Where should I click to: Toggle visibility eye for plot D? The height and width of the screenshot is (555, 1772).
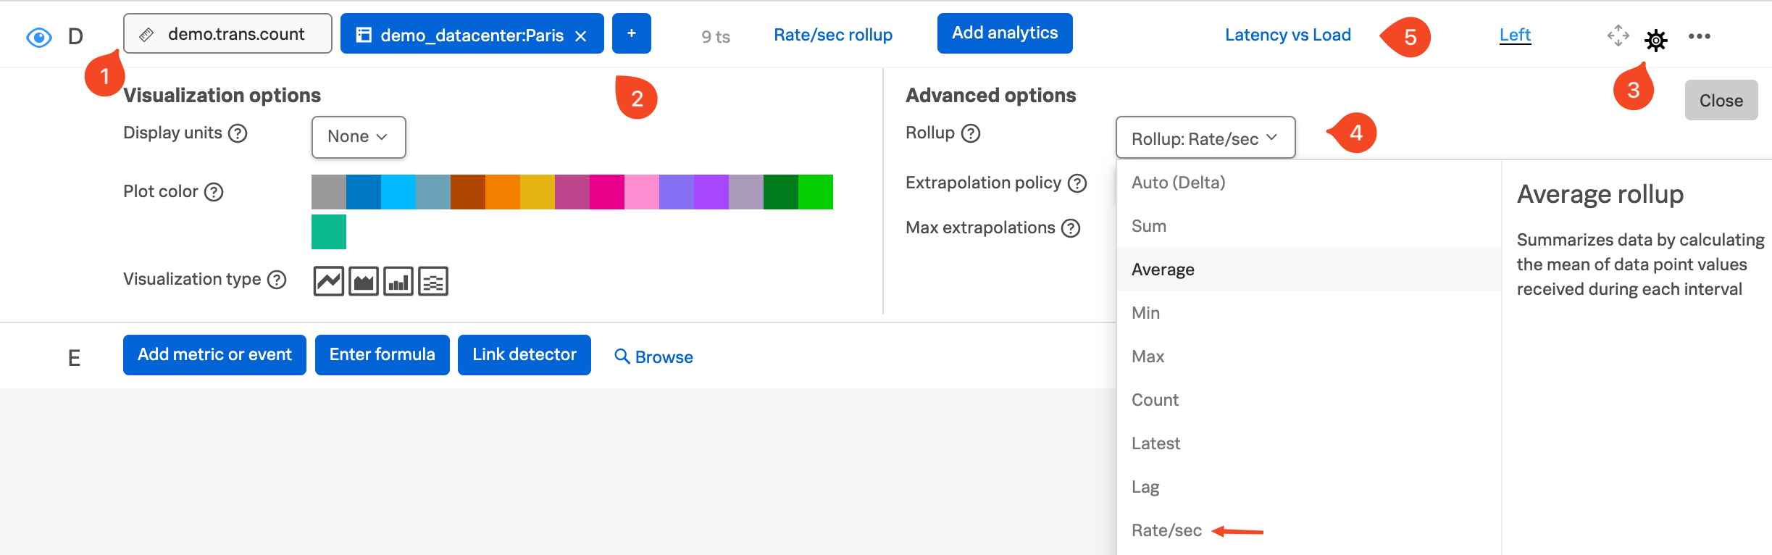[39, 37]
